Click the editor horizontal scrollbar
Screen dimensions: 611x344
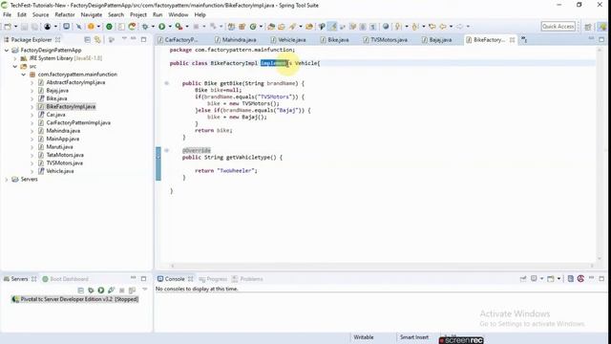click(x=382, y=266)
